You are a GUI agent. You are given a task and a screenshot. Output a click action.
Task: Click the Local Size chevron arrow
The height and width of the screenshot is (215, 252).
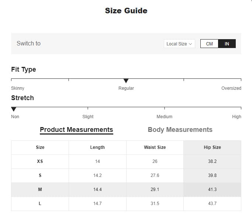[190, 44]
